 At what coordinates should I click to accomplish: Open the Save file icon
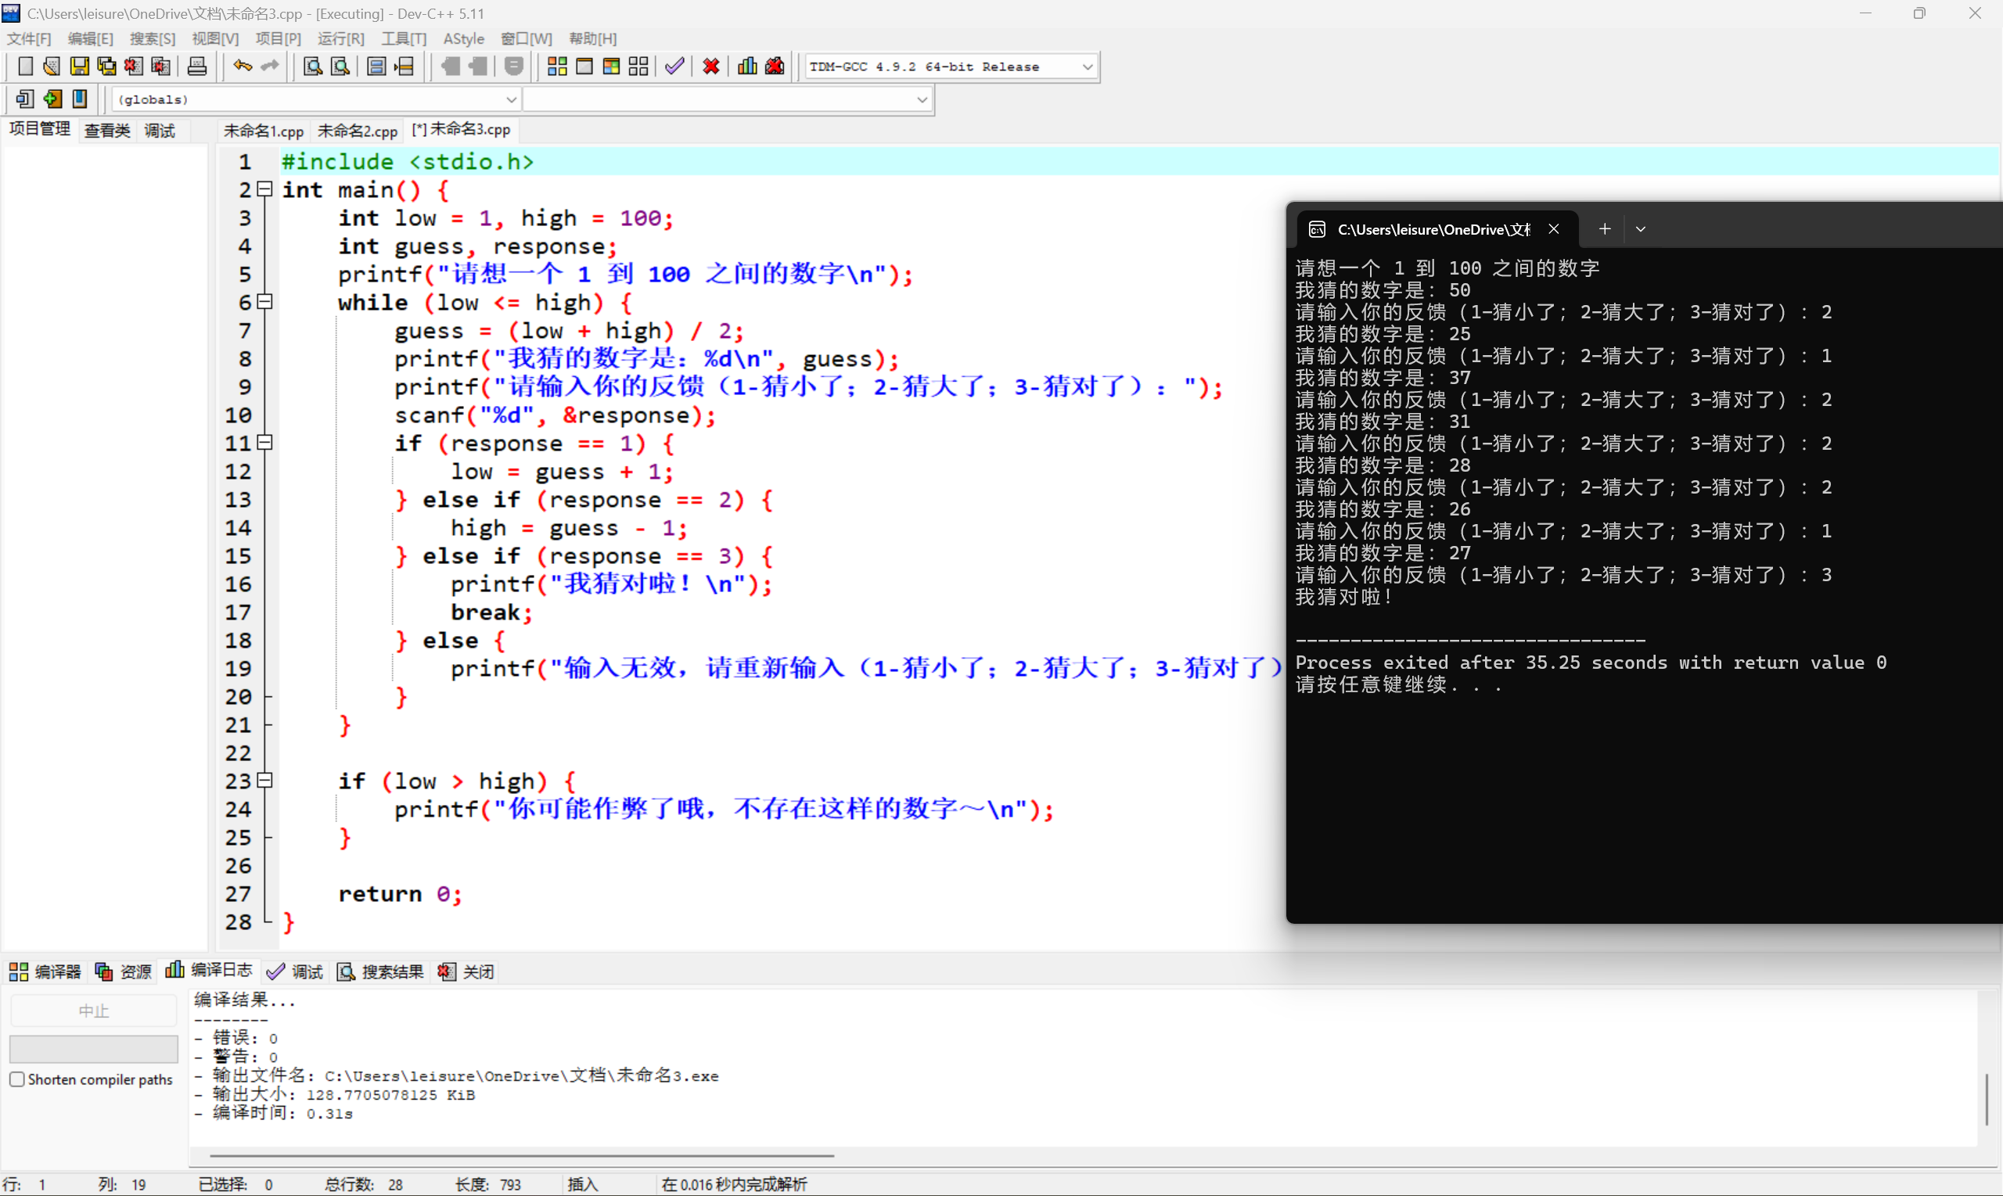[x=78, y=66]
